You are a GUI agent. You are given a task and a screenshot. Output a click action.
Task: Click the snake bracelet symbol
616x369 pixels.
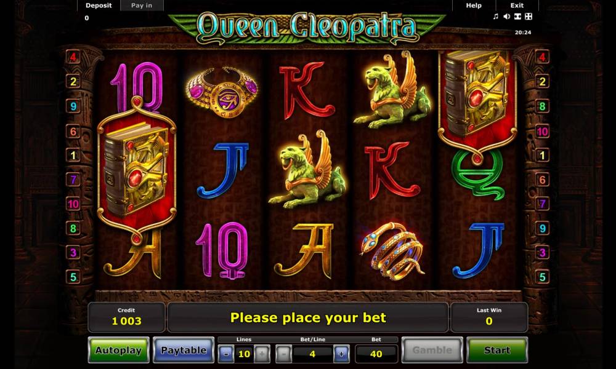click(x=392, y=251)
